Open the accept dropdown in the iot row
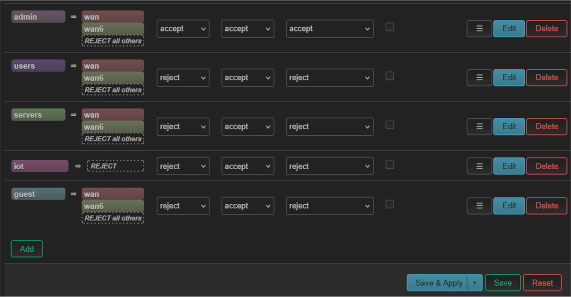The image size is (571, 297). 247,166
